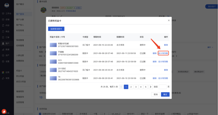Open the 商品 products section icon
The image size is (218, 115).
(x=3, y=32)
